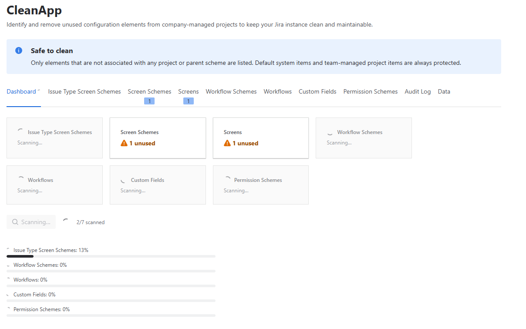Screen dimensions: 526x329
Task: Switch to the Audit Log tab
Action: (x=418, y=91)
